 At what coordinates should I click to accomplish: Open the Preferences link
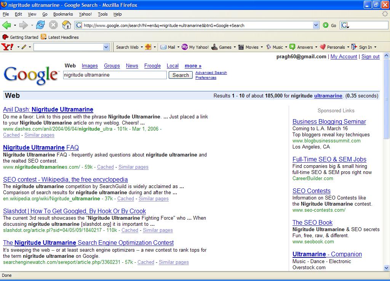pyautogui.click(x=206, y=78)
